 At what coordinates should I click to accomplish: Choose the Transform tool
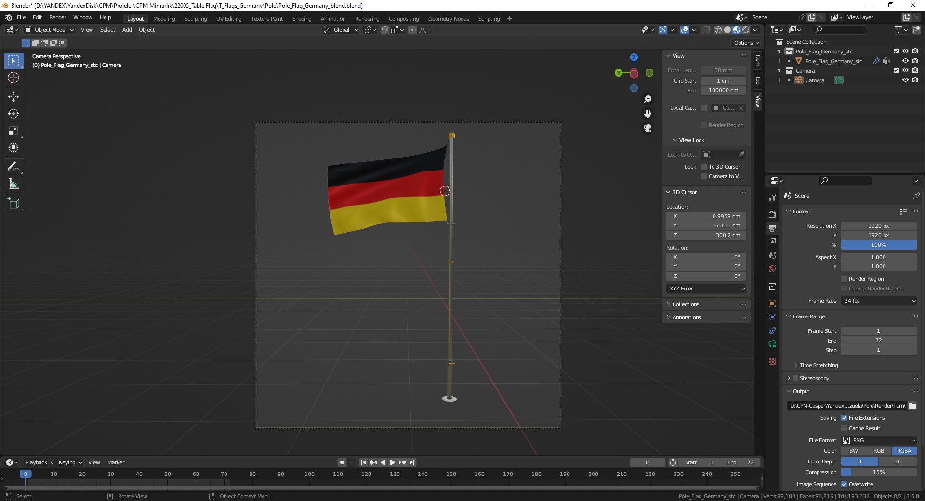[13, 147]
